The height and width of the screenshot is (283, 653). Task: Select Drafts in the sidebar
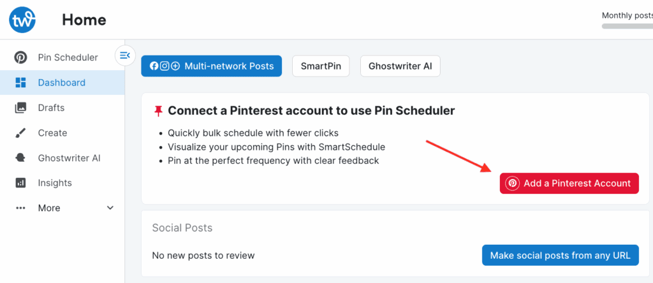pyautogui.click(x=51, y=108)
